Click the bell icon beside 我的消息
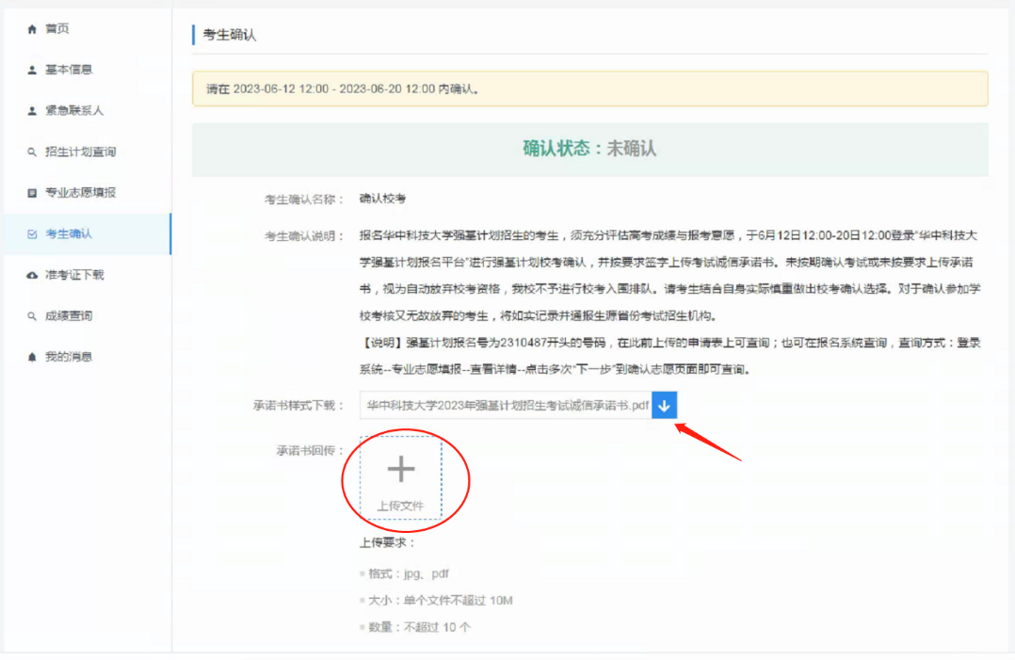The height and width of the screenshot is (660, 1015). coord(32,358)
